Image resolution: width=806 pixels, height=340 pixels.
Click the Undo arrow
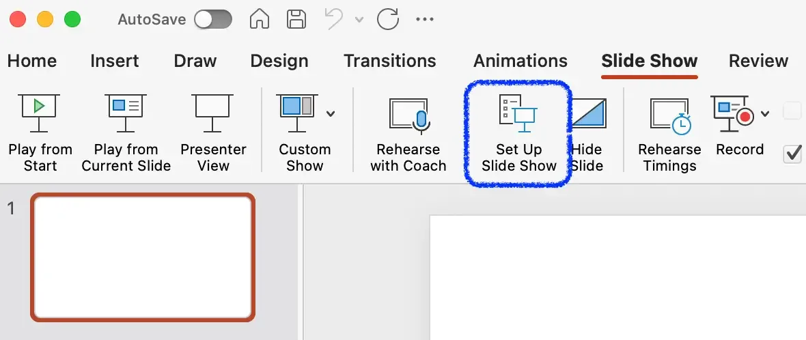[x=334, y=20]
